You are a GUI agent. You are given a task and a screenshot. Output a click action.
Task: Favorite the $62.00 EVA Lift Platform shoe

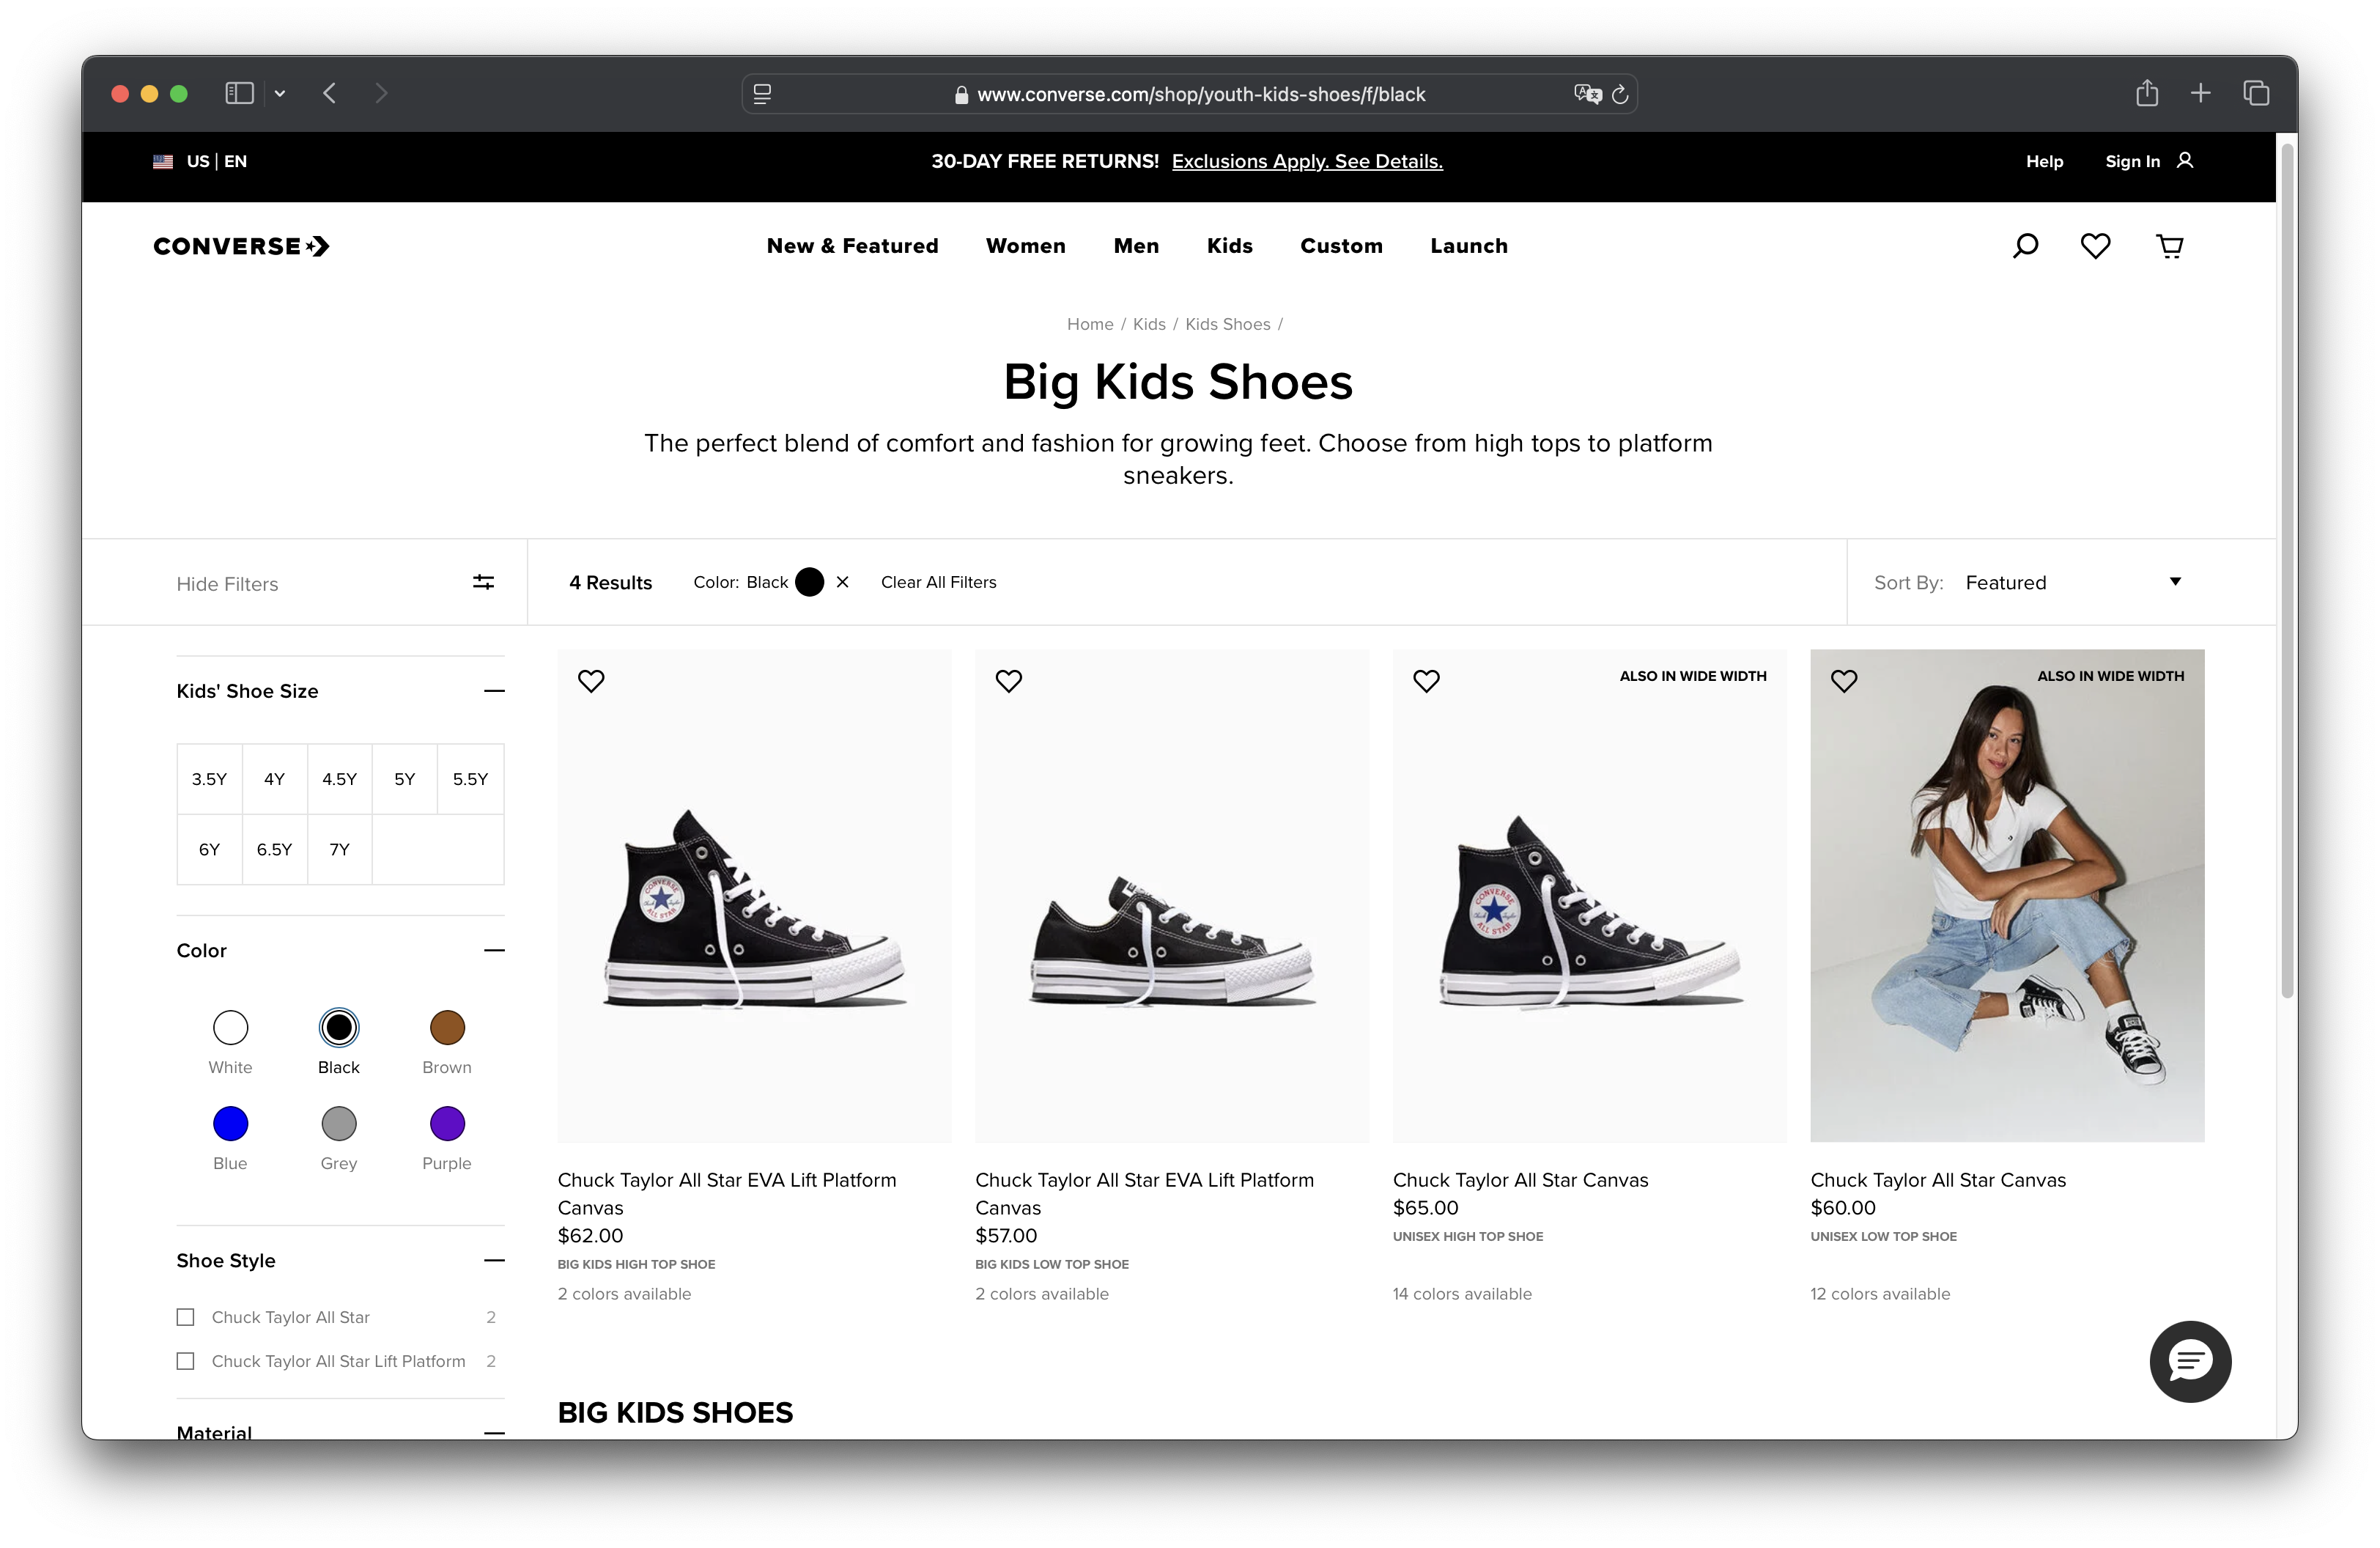(x=591, y=681)
